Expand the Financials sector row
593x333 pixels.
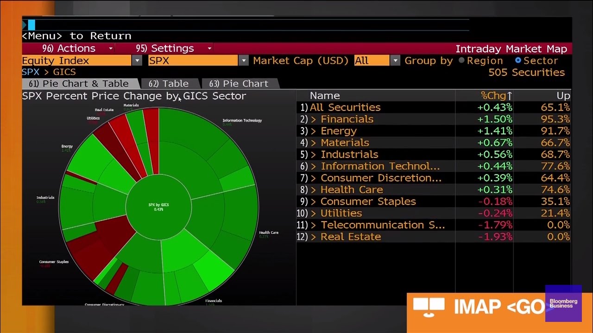pyautogui.click(x=314, y=119)
